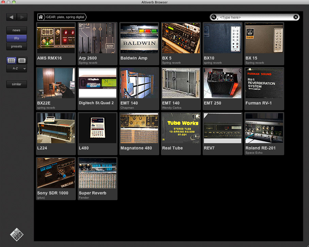The height and width of the screenshot is (247, 309).
Task: Open the BX22E spring reverb image
Action: [x=56, y=83]
